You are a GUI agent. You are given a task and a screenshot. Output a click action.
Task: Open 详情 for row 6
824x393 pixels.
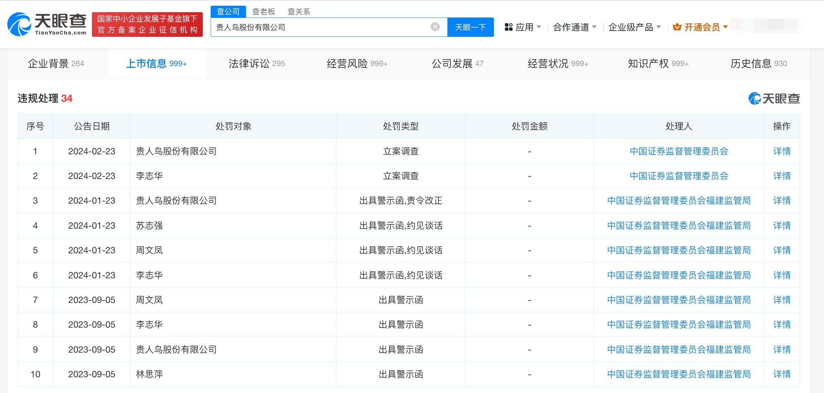pos(782,275)
